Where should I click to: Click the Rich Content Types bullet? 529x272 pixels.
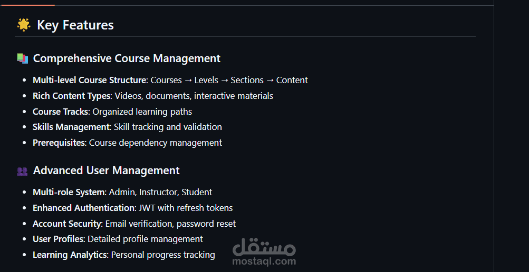click(x=153, y=96)
